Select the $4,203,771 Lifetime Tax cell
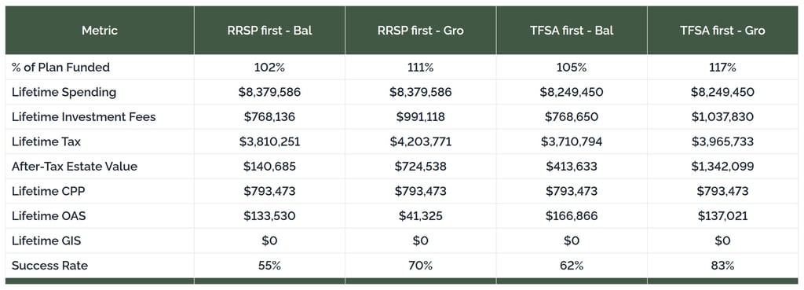The image size is (804, 290). click(421, 141)
